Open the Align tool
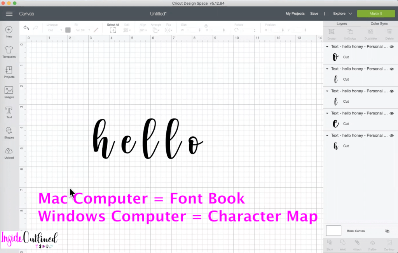Viewport: 398px width, 253px height. (x=143, y=30)
